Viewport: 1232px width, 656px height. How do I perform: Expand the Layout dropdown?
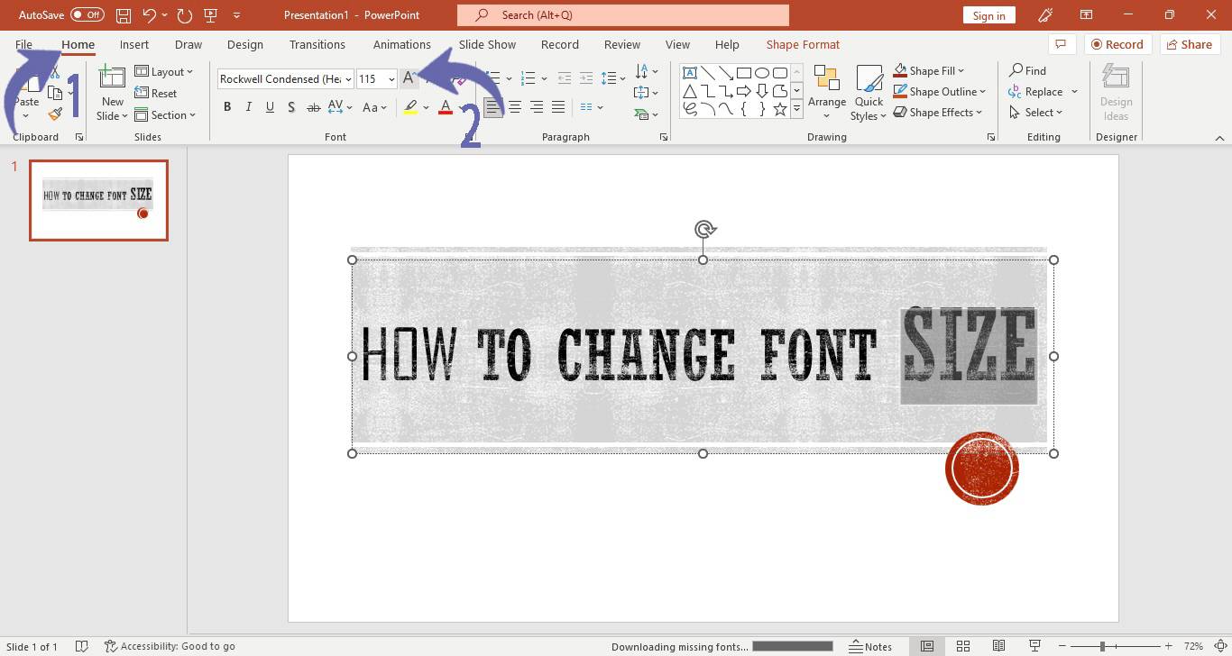point(164,72)
